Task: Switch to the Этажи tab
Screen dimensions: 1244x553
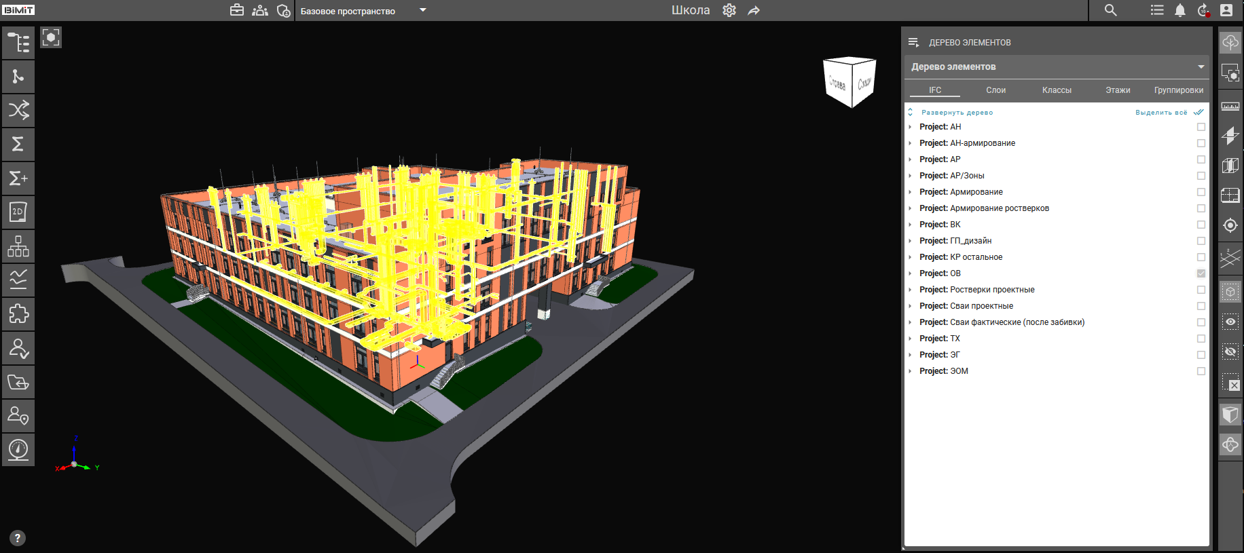Action: [x=1117, y=90]
